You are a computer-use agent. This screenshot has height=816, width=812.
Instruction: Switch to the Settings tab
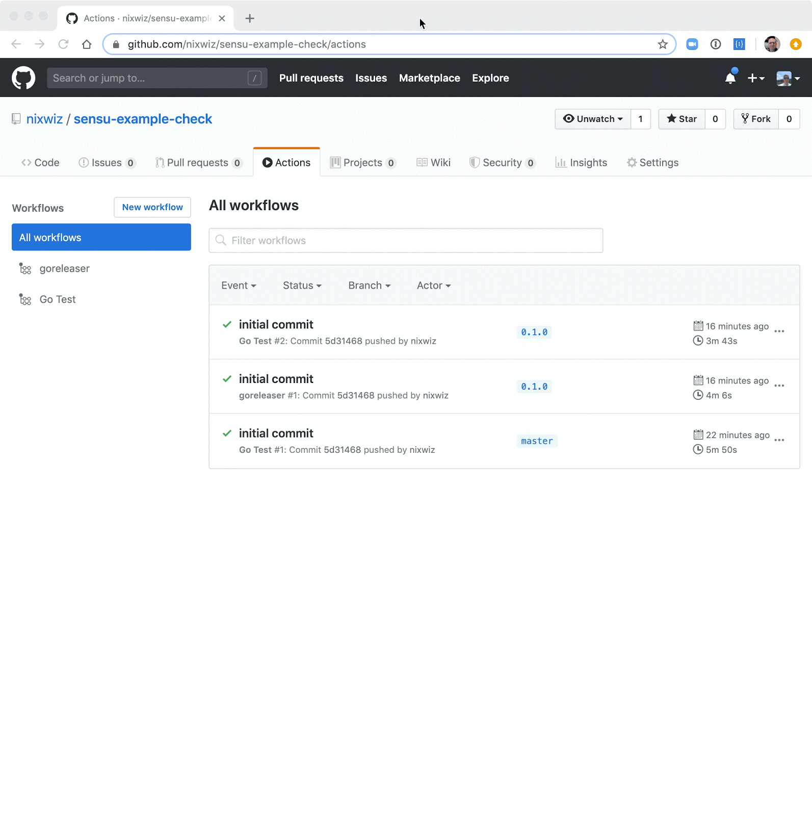(x=653, y=163)
